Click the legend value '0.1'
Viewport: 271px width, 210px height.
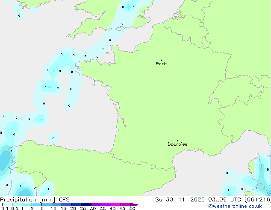[x=5, y=208]
